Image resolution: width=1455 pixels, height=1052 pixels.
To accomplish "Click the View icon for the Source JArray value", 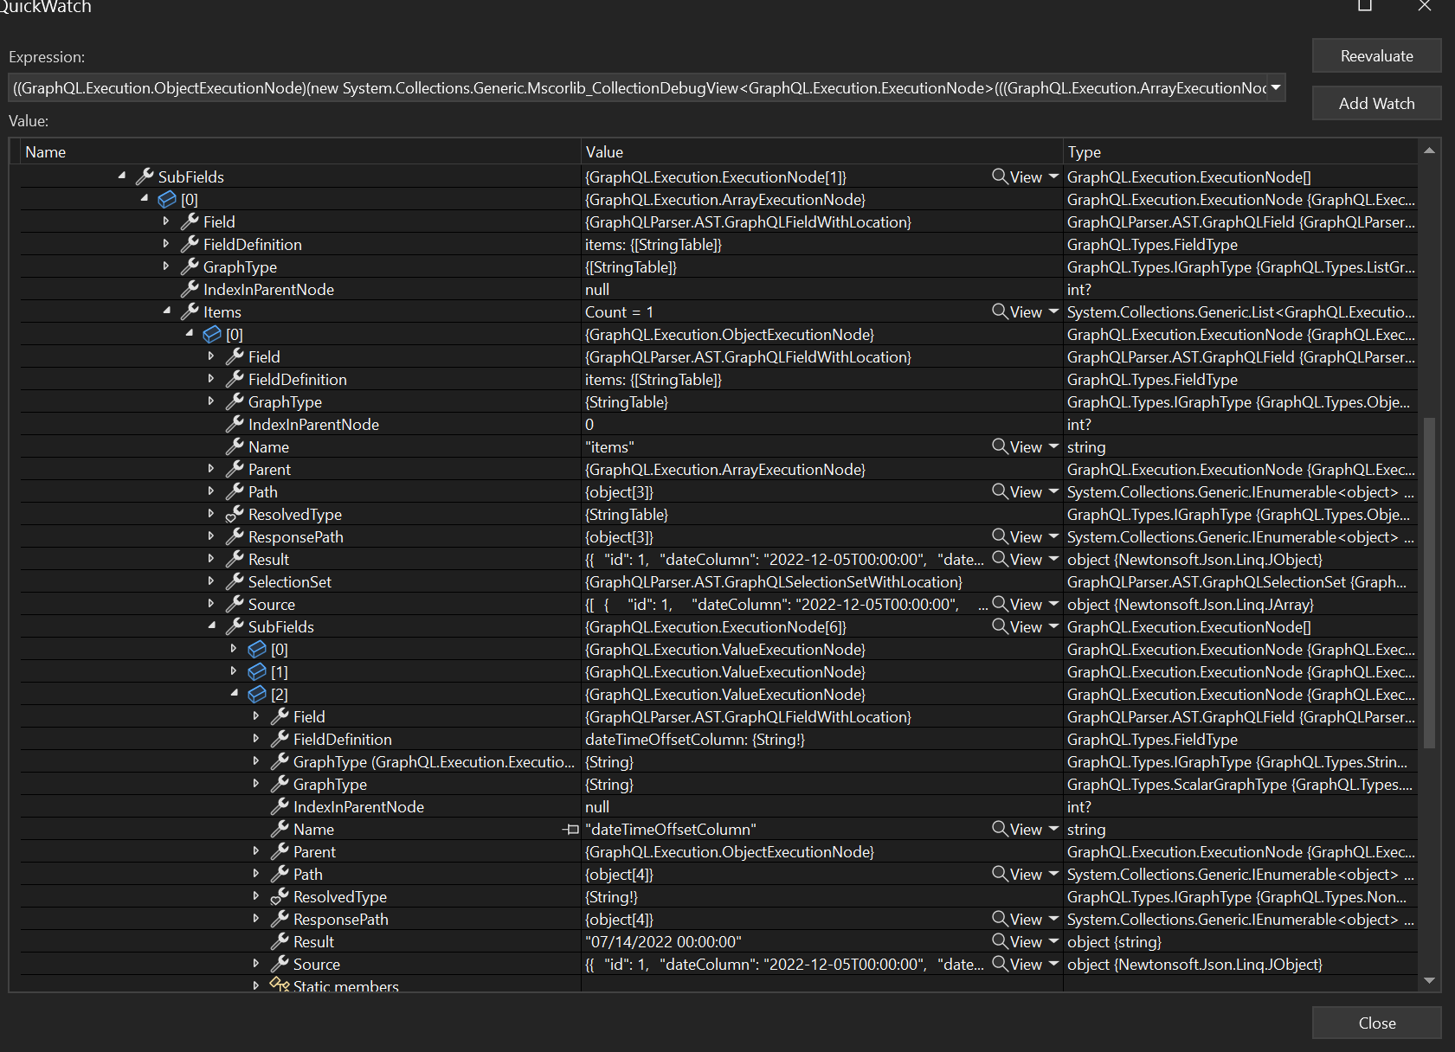I will click(x=999, y=604).
